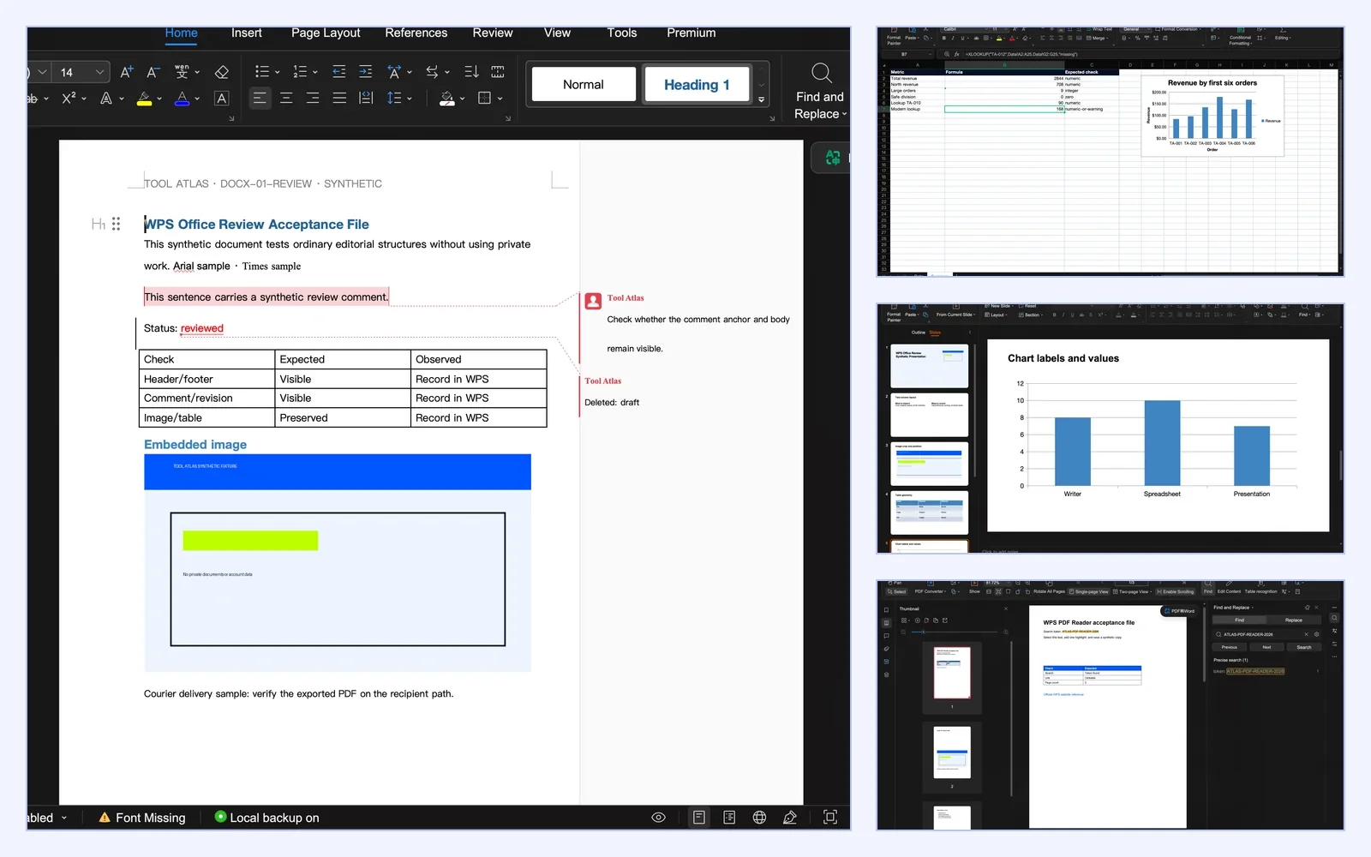Image resolution: width=1371 pixels, height=857 pixels.
Task: Apply the Heading 1 style
Action: click(x=697, y=84)
